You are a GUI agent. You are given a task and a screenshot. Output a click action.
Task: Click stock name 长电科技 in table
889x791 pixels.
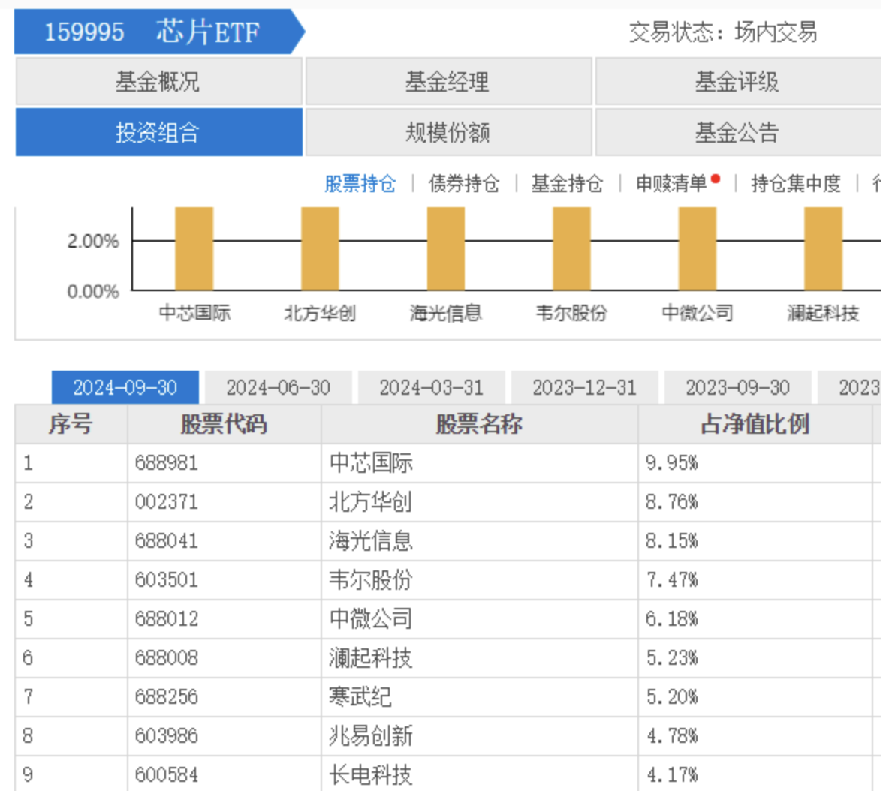pos(371,774)
